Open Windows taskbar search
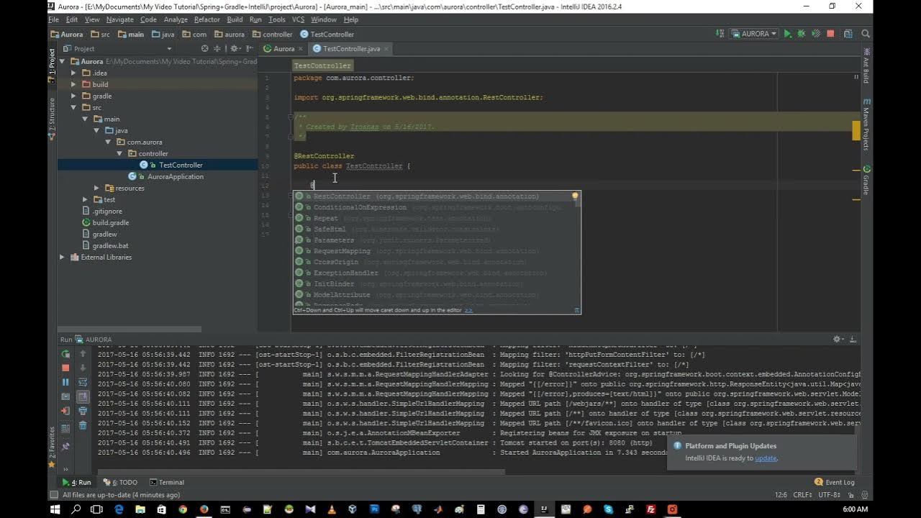 tap(76, 509)
